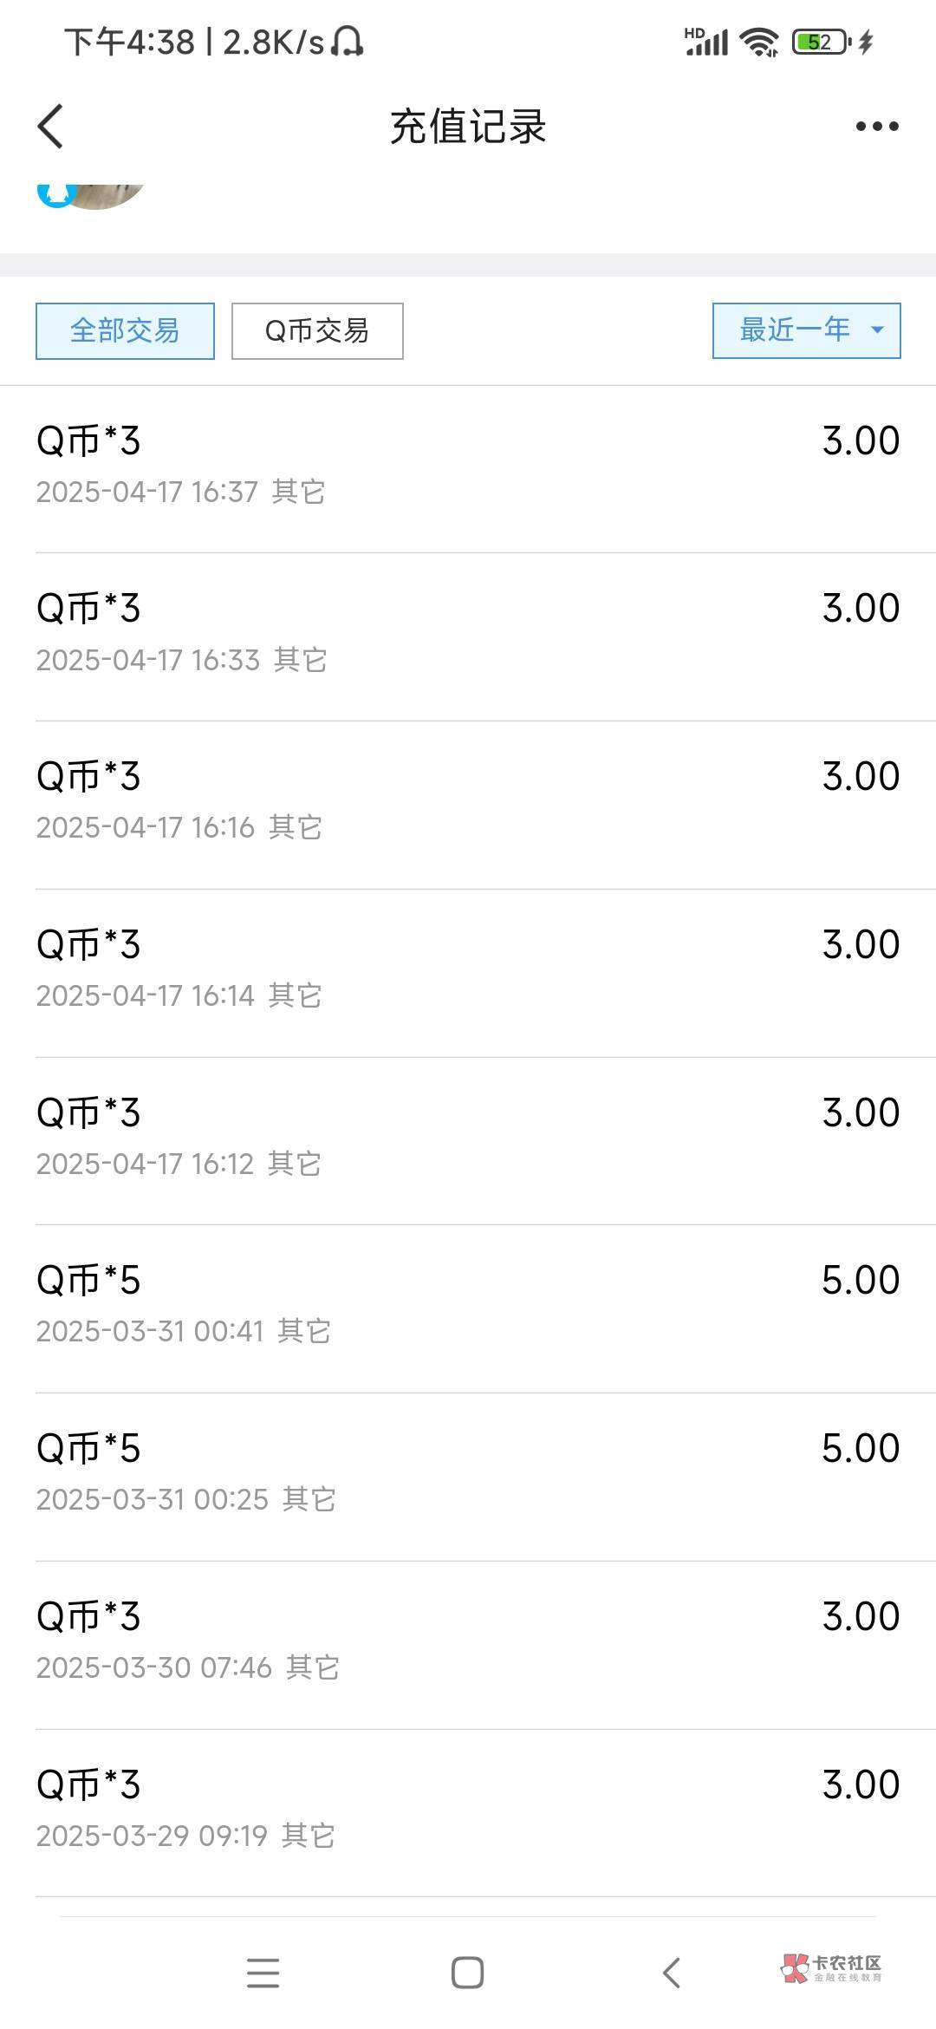936x2029 pixels.
Task: Tap the 卡农社区 watermark logo
Action: coord(831,1967)
